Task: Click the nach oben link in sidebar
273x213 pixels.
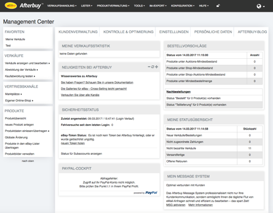Action: click(28, 161)
